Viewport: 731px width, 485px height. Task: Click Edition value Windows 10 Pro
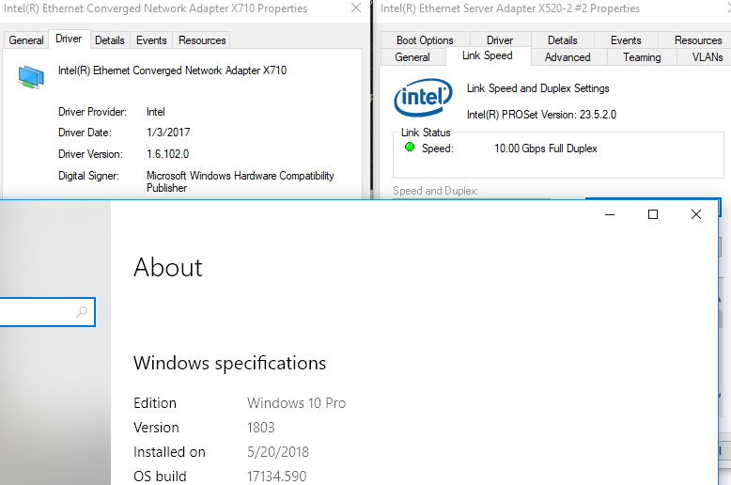tap(297, 403)
